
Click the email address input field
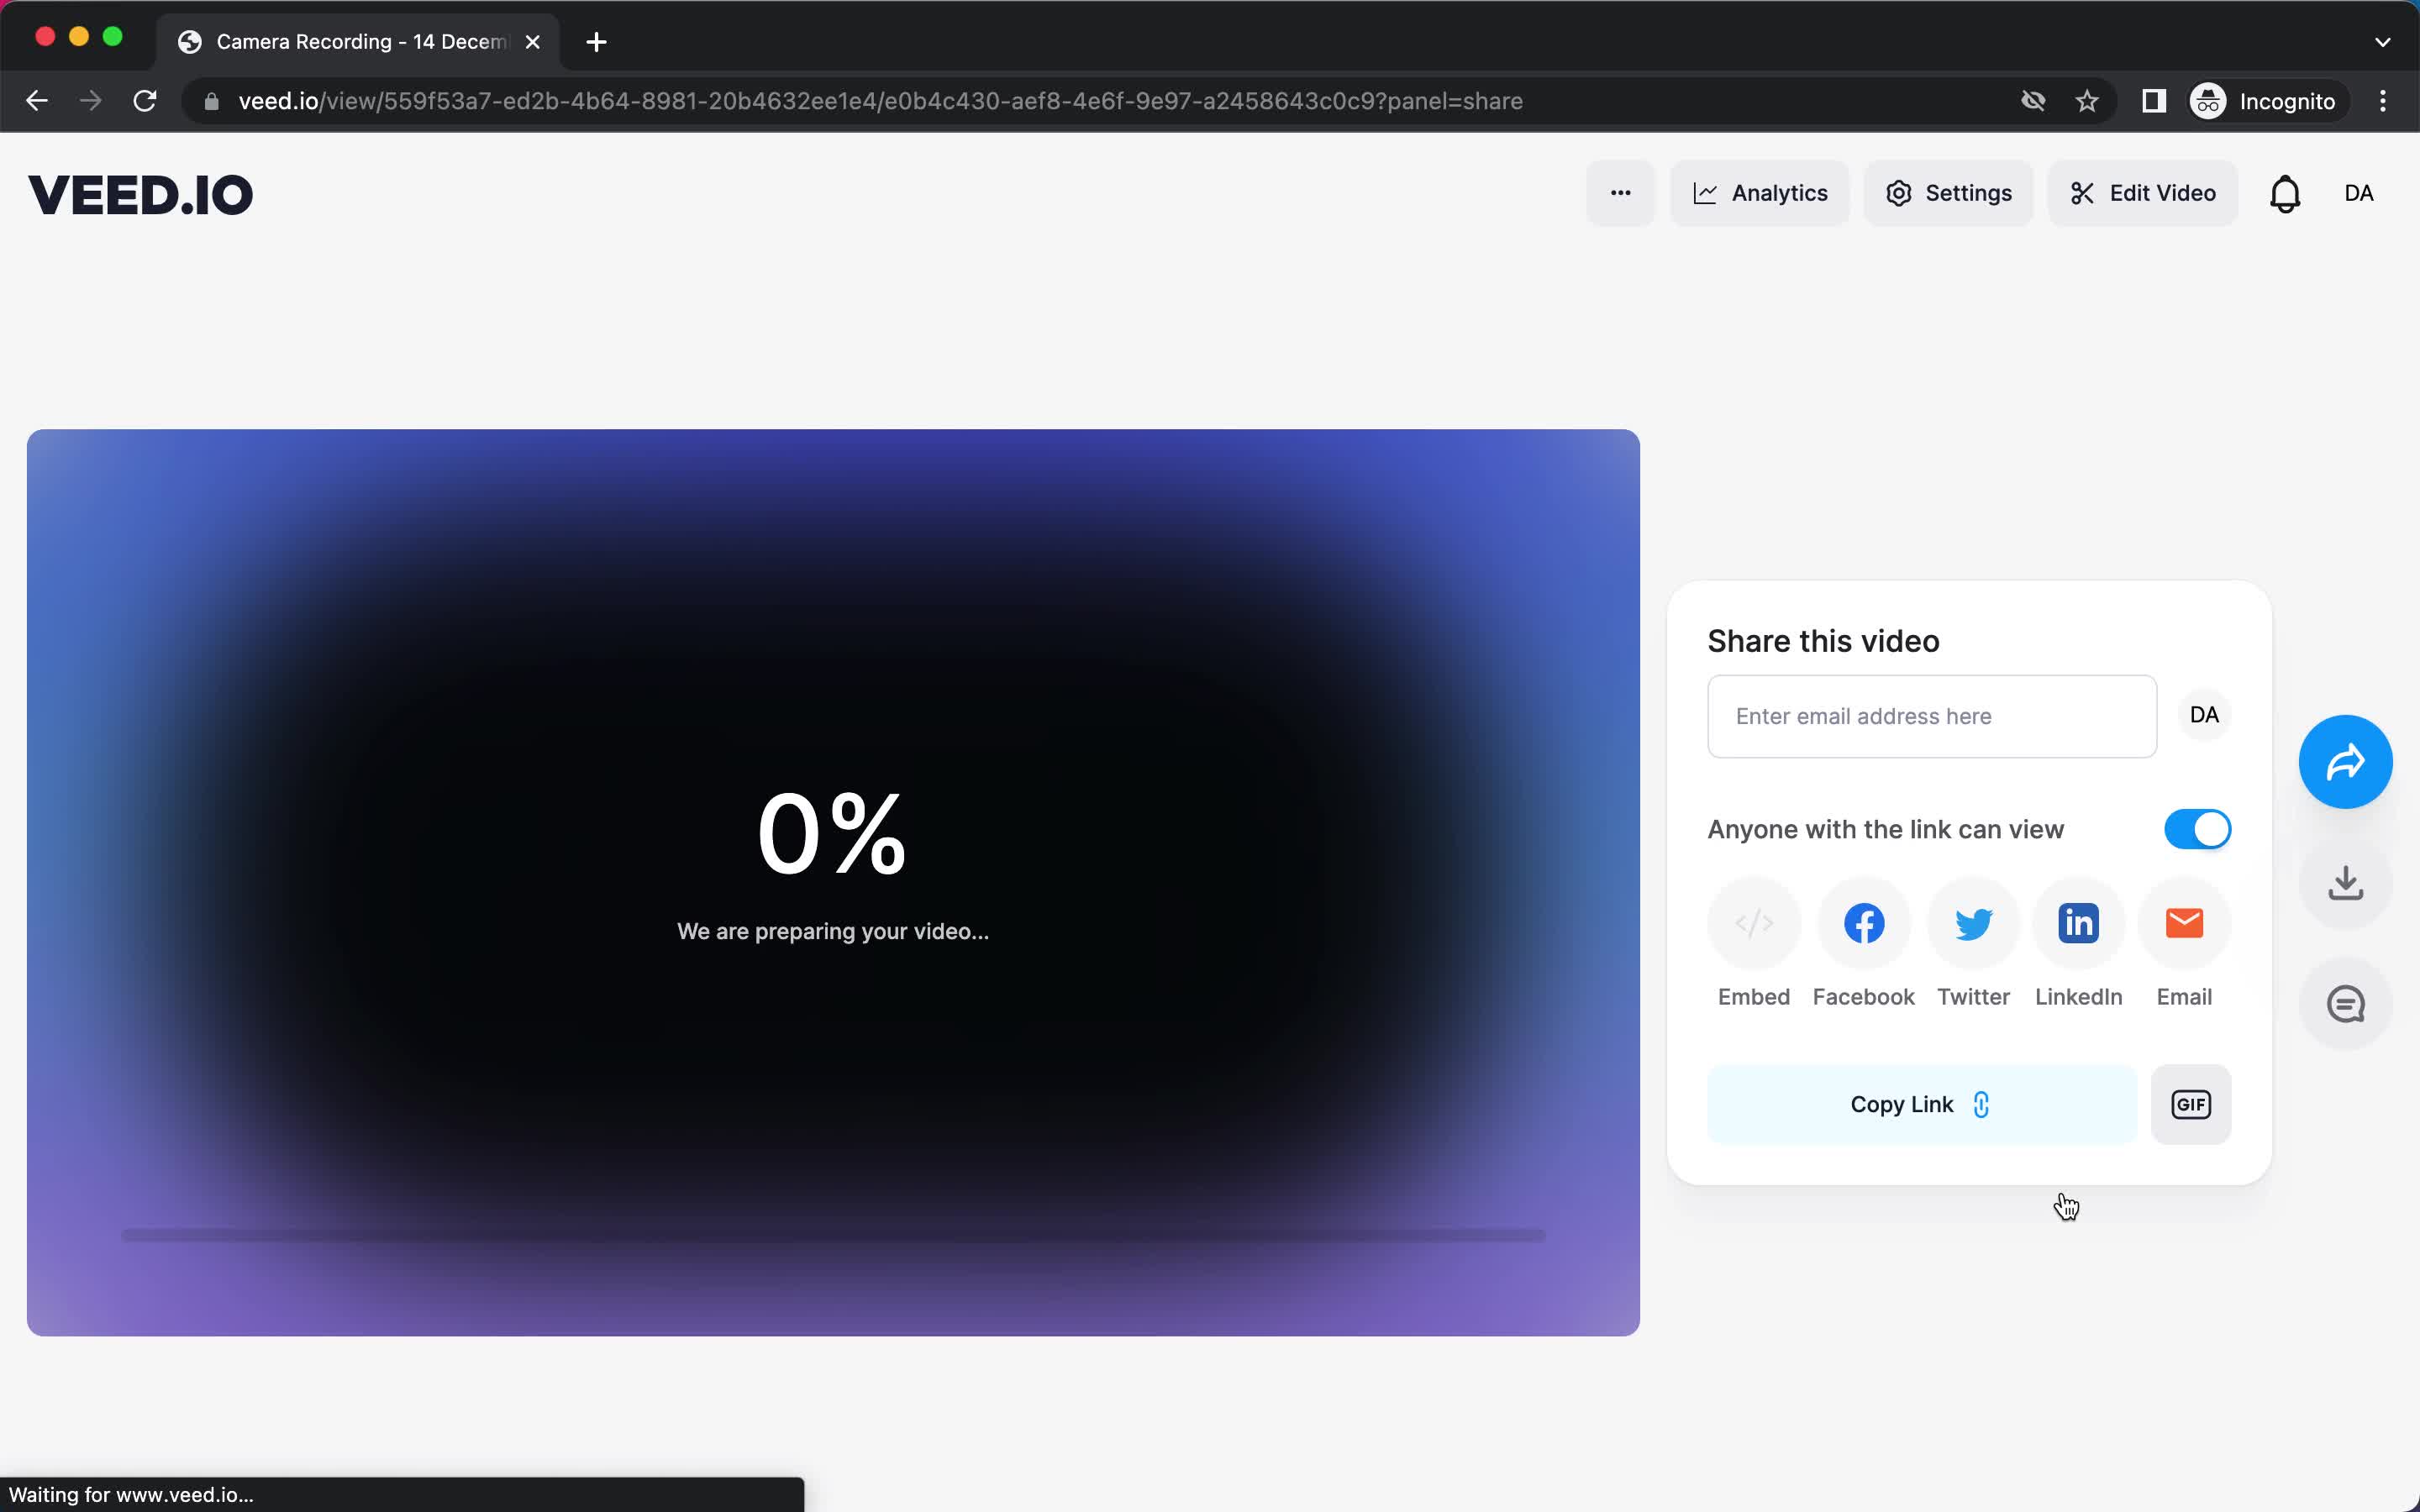click(x=1930, y=714)
